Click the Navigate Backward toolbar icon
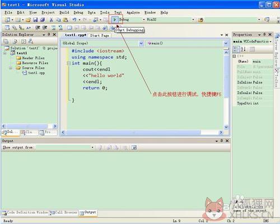 click(96, 20)
